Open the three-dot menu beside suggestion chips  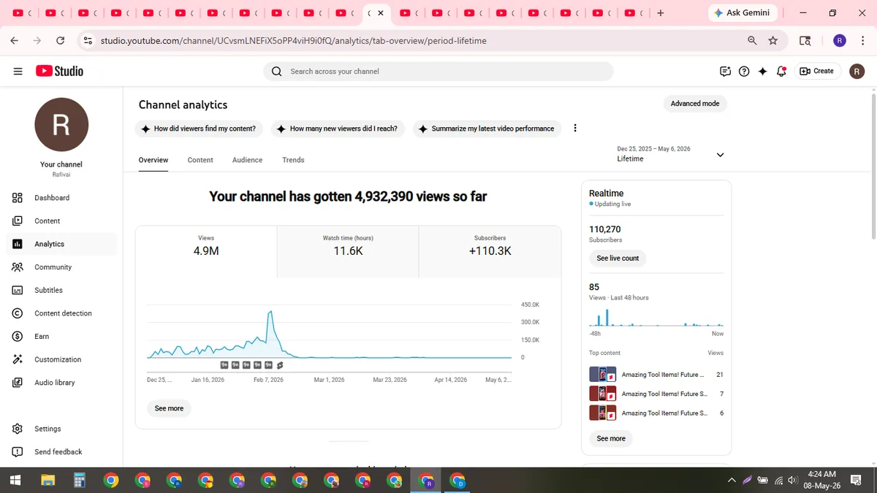[575, 128]
